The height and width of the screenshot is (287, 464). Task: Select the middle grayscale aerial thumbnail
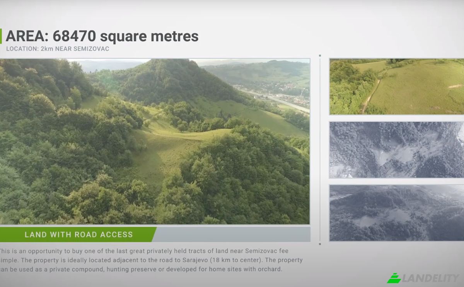(397, 150)
